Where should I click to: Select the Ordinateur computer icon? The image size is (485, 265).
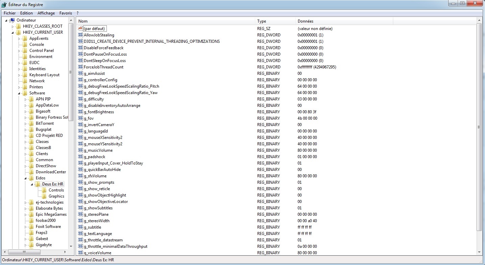pyautogui.click(x=13, y=20)
